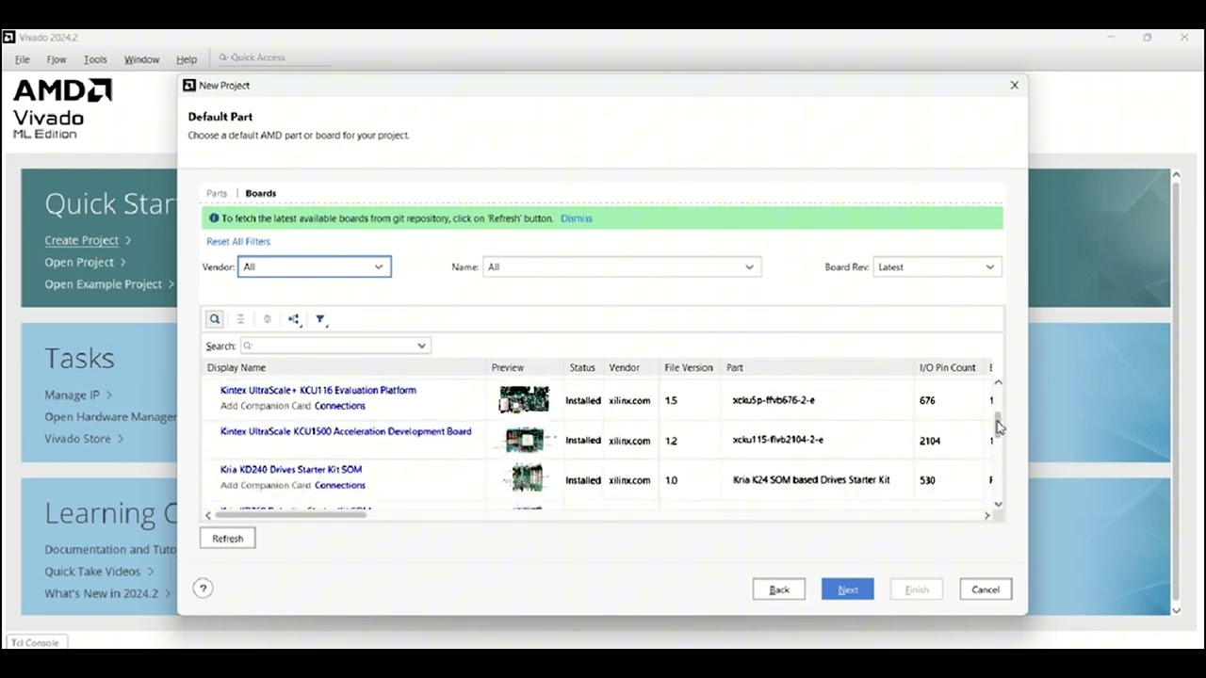Open the Tcl Console tab

[35, 642]
